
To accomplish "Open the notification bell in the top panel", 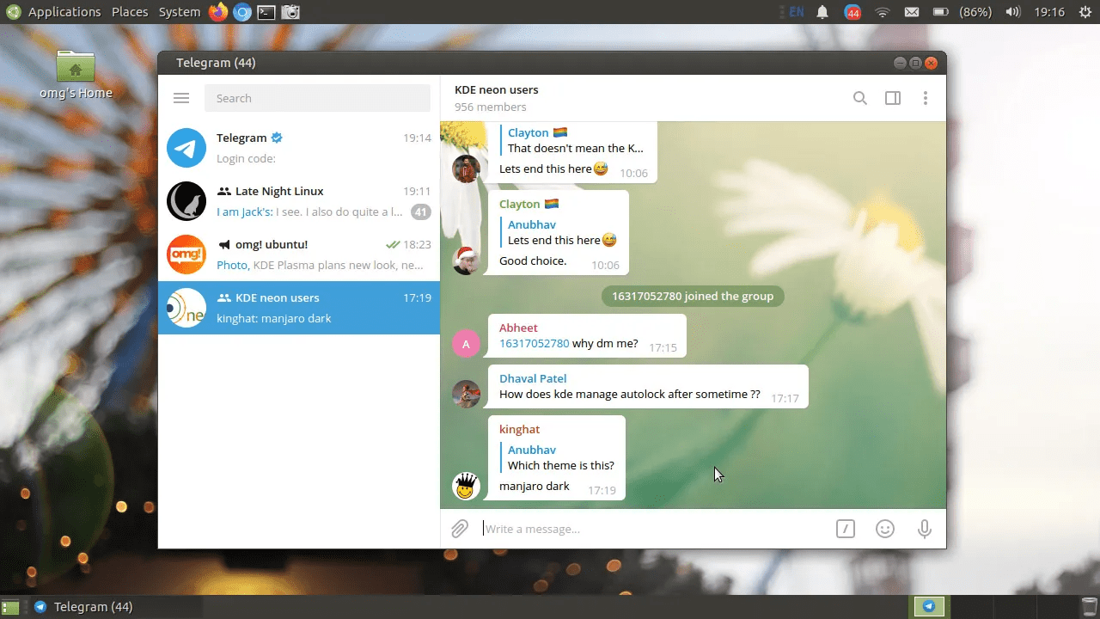I will (822, 11).
